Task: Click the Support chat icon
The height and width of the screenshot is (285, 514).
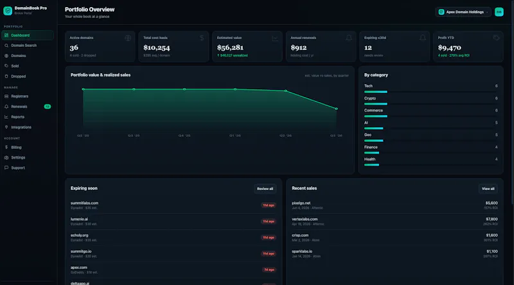Action: coord(6,168)
